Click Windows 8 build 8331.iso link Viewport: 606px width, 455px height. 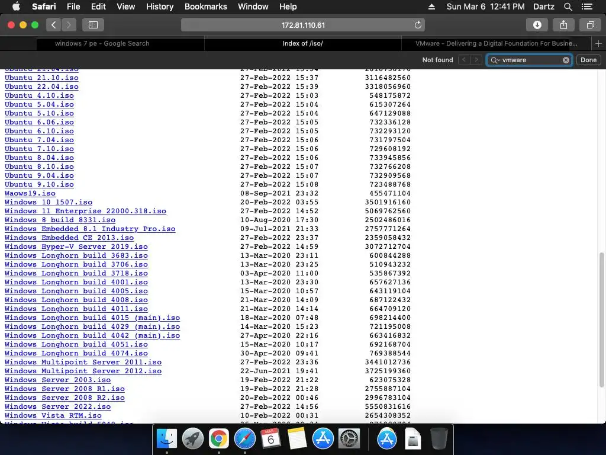60,220
